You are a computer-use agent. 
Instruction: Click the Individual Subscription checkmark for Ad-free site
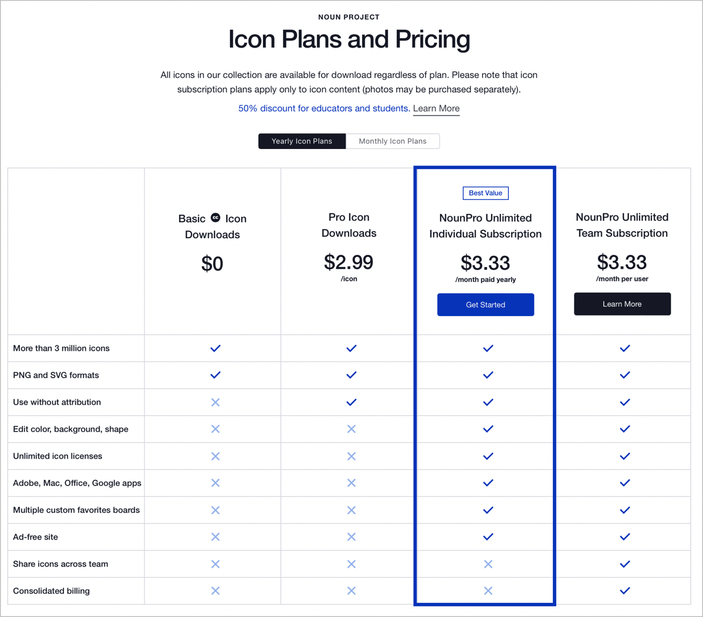coord(488,537)
